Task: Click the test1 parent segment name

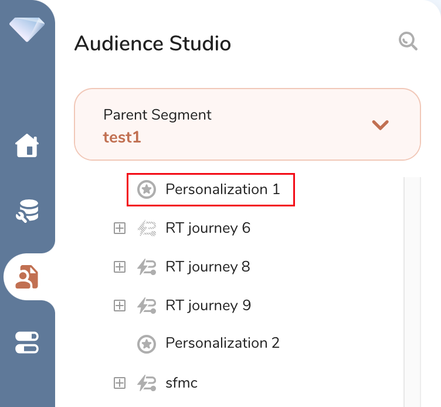Action: pos(122,137)
